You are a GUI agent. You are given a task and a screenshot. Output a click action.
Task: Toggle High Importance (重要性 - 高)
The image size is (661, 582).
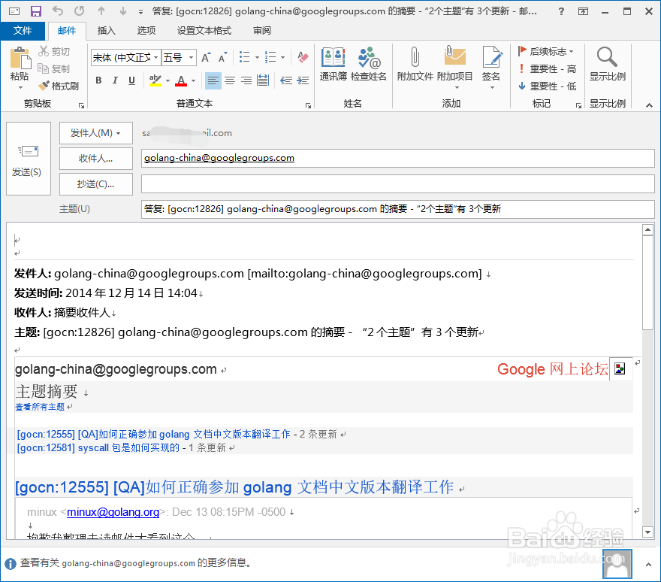click(x=547, y=68)
